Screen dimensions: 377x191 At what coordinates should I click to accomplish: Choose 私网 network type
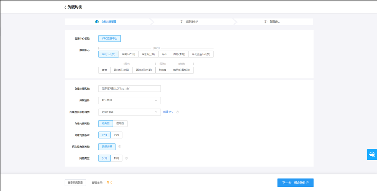point(116,158)
